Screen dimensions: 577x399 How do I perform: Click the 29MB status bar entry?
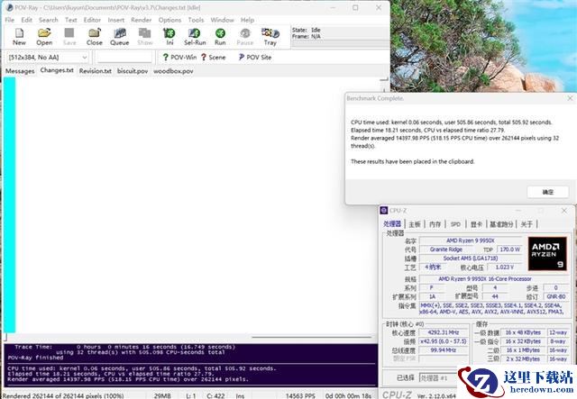click(162, 395)
